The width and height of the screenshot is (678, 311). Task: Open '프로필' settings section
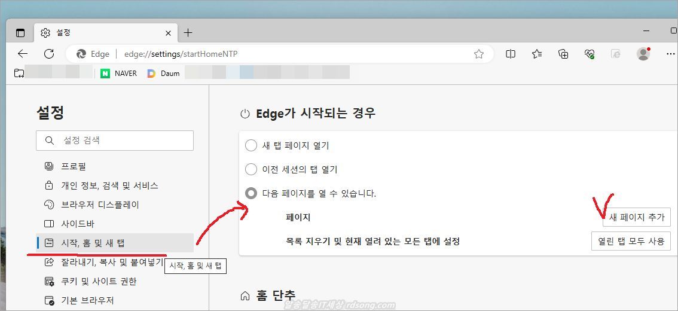point(73,166)
